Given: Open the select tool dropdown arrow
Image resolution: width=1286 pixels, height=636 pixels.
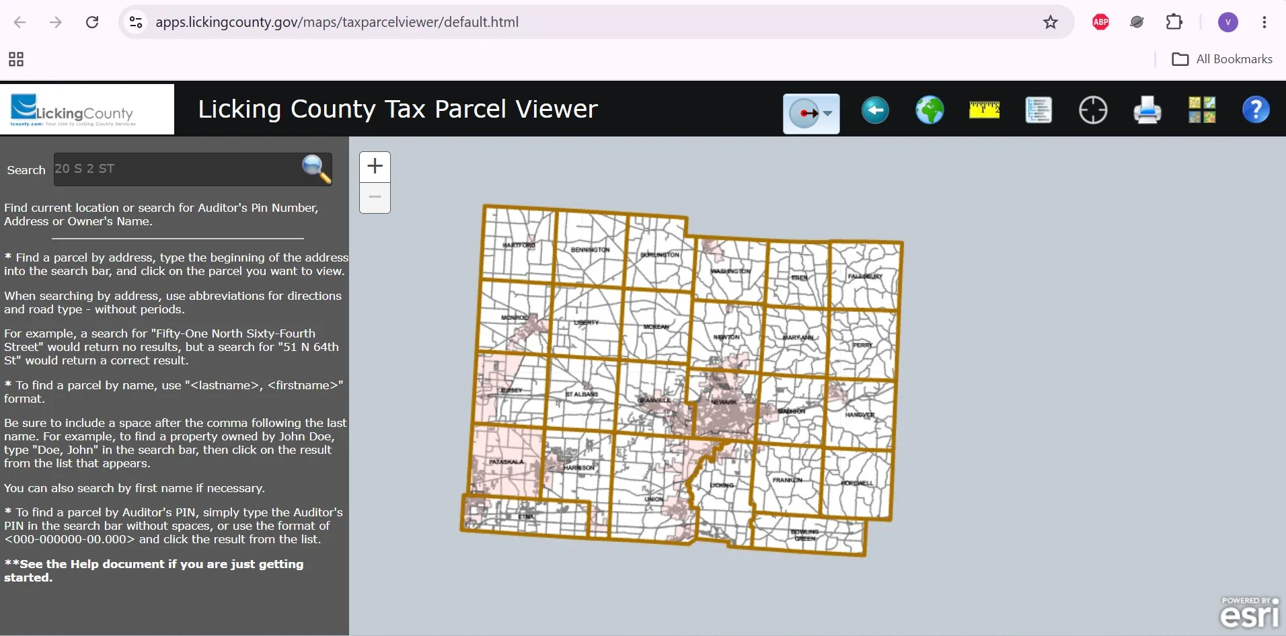Looking at the screenshot, I should pos(829,114).
